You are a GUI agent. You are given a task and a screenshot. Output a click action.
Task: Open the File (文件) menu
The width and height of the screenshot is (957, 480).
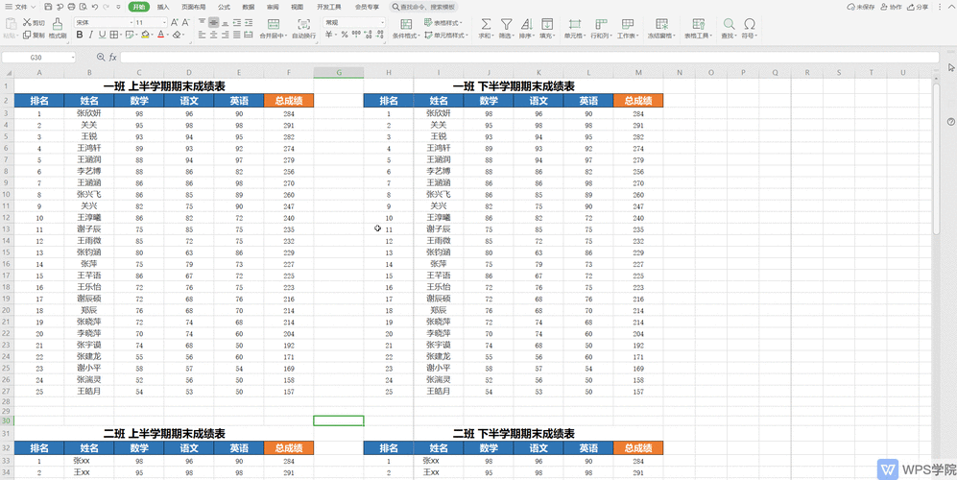pos(20,8)
